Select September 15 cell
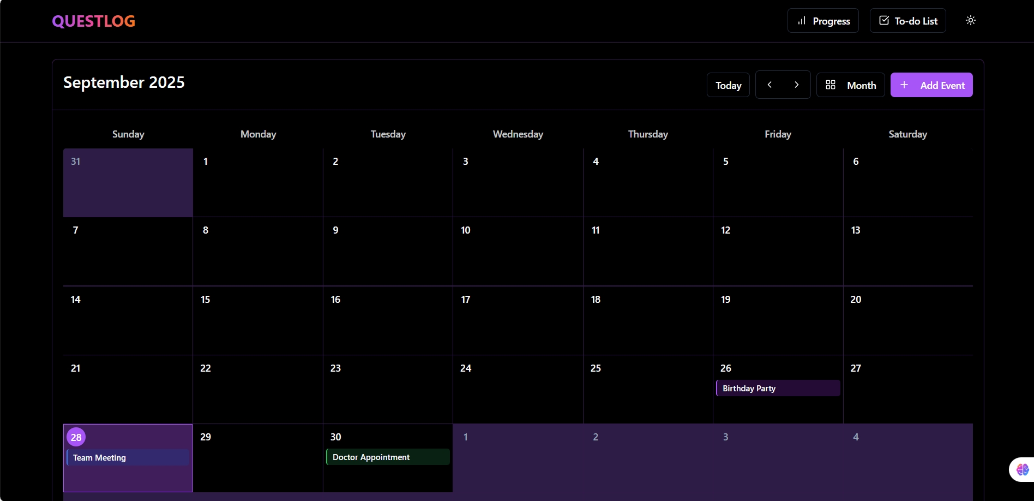Screen dimensions: 1034x501 [x=257, y=322]
